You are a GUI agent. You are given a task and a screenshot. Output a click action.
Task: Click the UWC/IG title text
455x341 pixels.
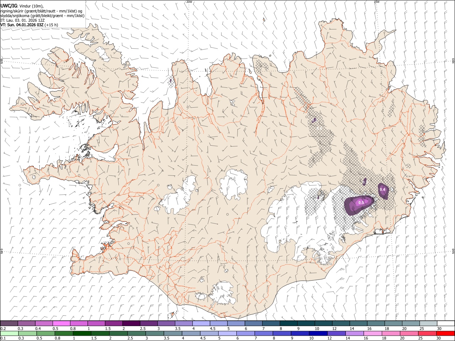click(9, 5)
